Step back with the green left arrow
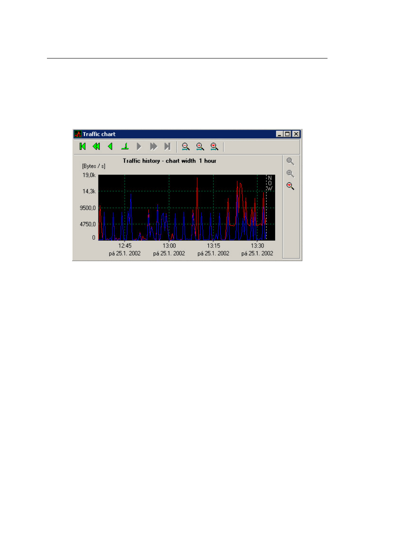 110,147
